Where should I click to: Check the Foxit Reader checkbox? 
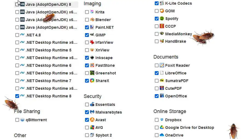(157, 65)
